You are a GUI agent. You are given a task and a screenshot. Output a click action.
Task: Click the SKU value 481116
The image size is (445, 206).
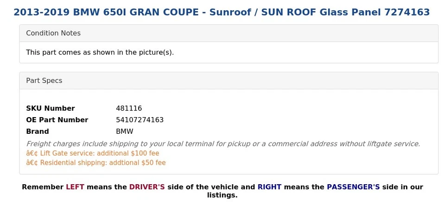(x=129, y=108)
